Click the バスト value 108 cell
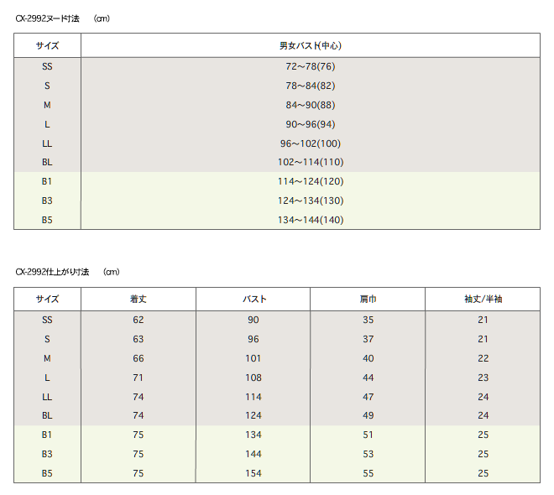554x495 pixels. 253,378
